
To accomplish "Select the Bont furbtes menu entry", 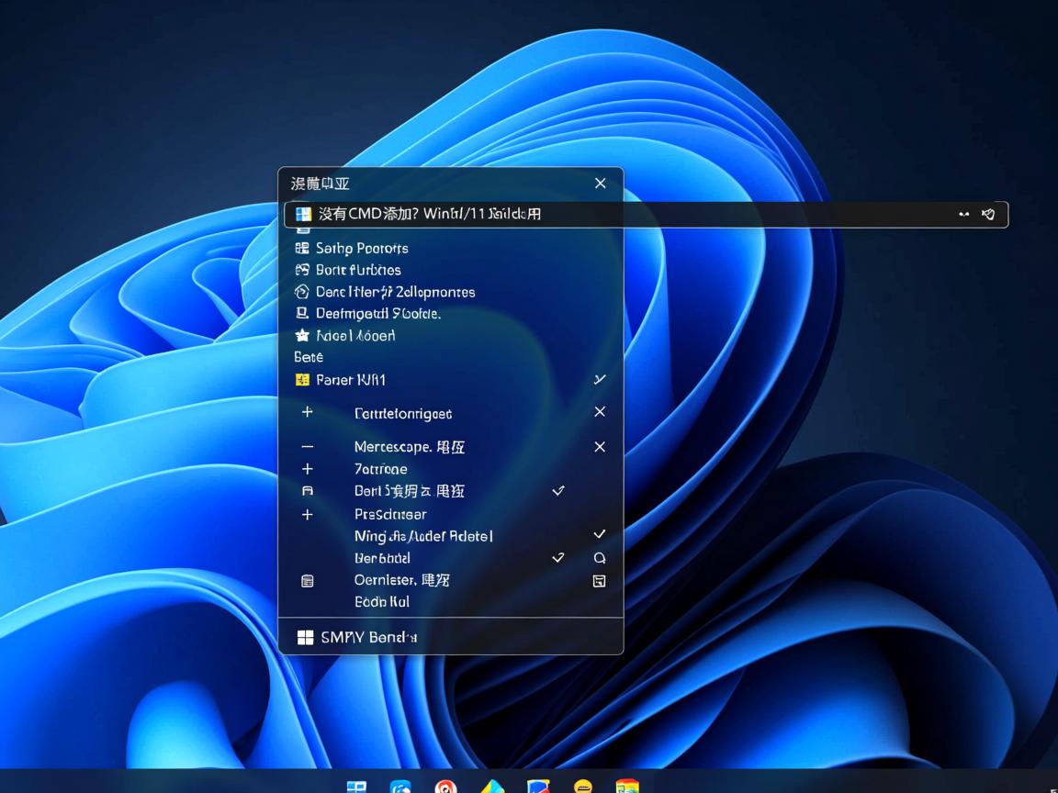I will click(358, 270).
